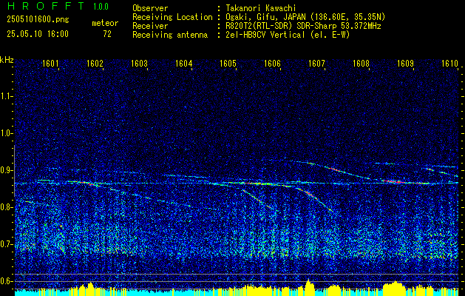Select the file name 2505101600.png
This screenshot has width=465, height=296.
click(38, 20)
